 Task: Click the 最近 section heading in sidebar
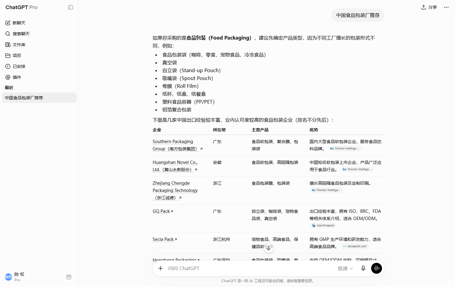pos(9,88)
